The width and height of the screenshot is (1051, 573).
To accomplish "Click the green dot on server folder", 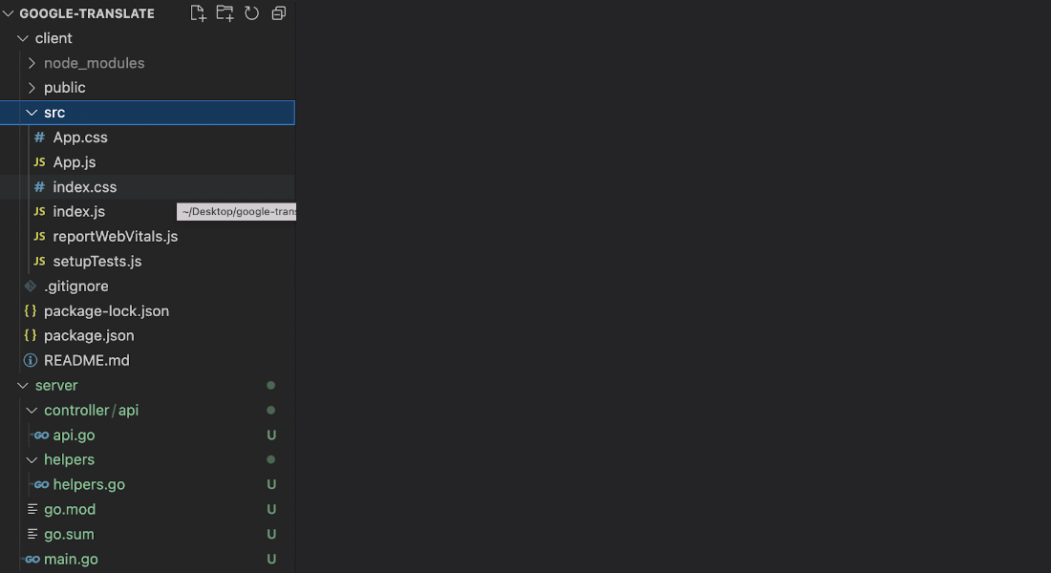I will pyautogui.click(x=270, y=386).
